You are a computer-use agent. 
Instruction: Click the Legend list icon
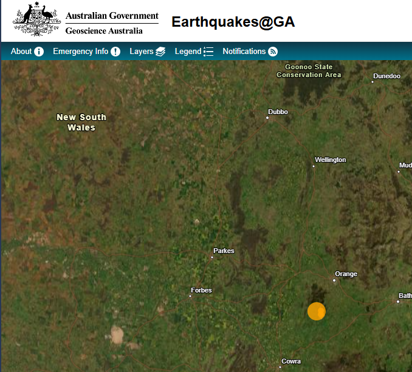[208, 52]
